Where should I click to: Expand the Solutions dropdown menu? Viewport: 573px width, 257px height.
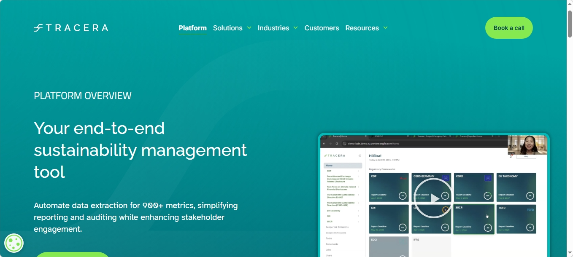point(232,28)
